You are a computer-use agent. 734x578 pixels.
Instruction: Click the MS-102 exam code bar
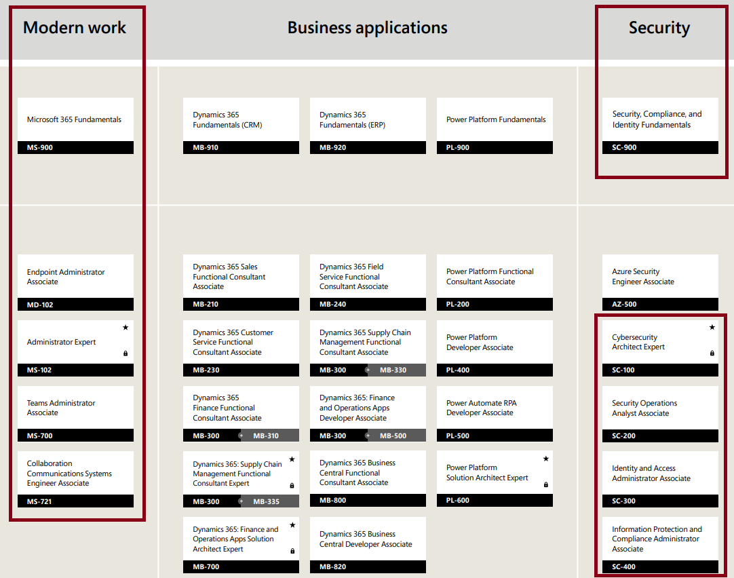tap(75, 370)
